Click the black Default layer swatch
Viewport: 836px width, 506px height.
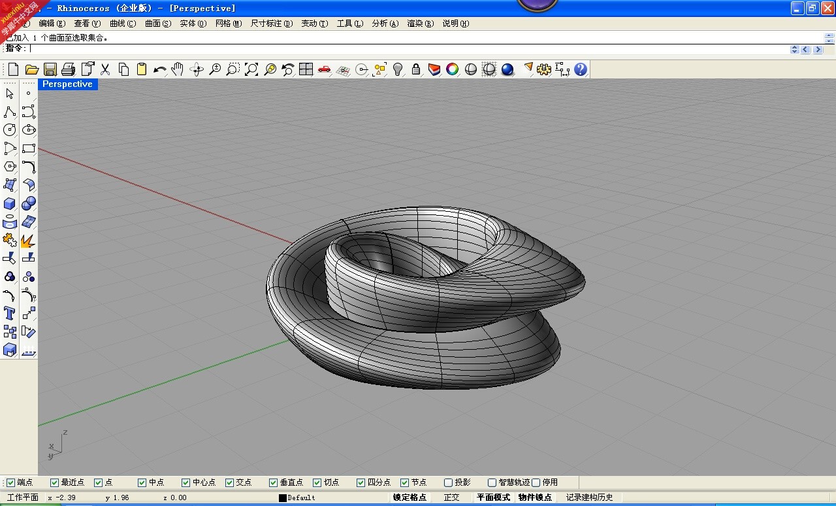click(283, 498)
